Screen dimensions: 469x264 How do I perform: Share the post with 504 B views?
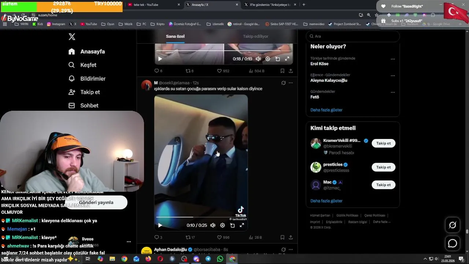pos(291,71)
